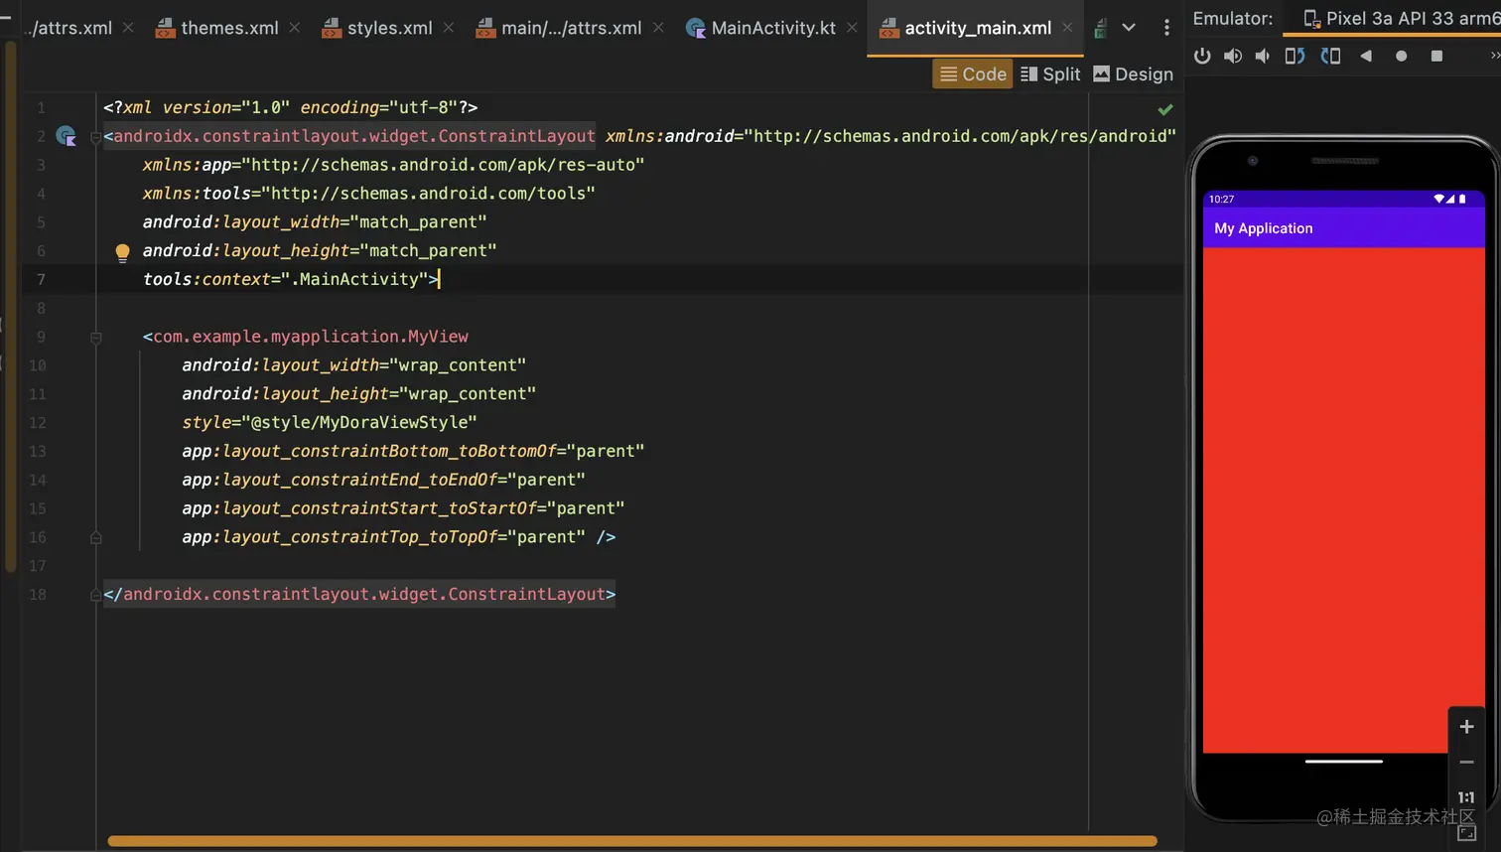Viewport: 1501px width, 852px height.
Task: Zoom out the emulator with minus button
Action: 1466,763
